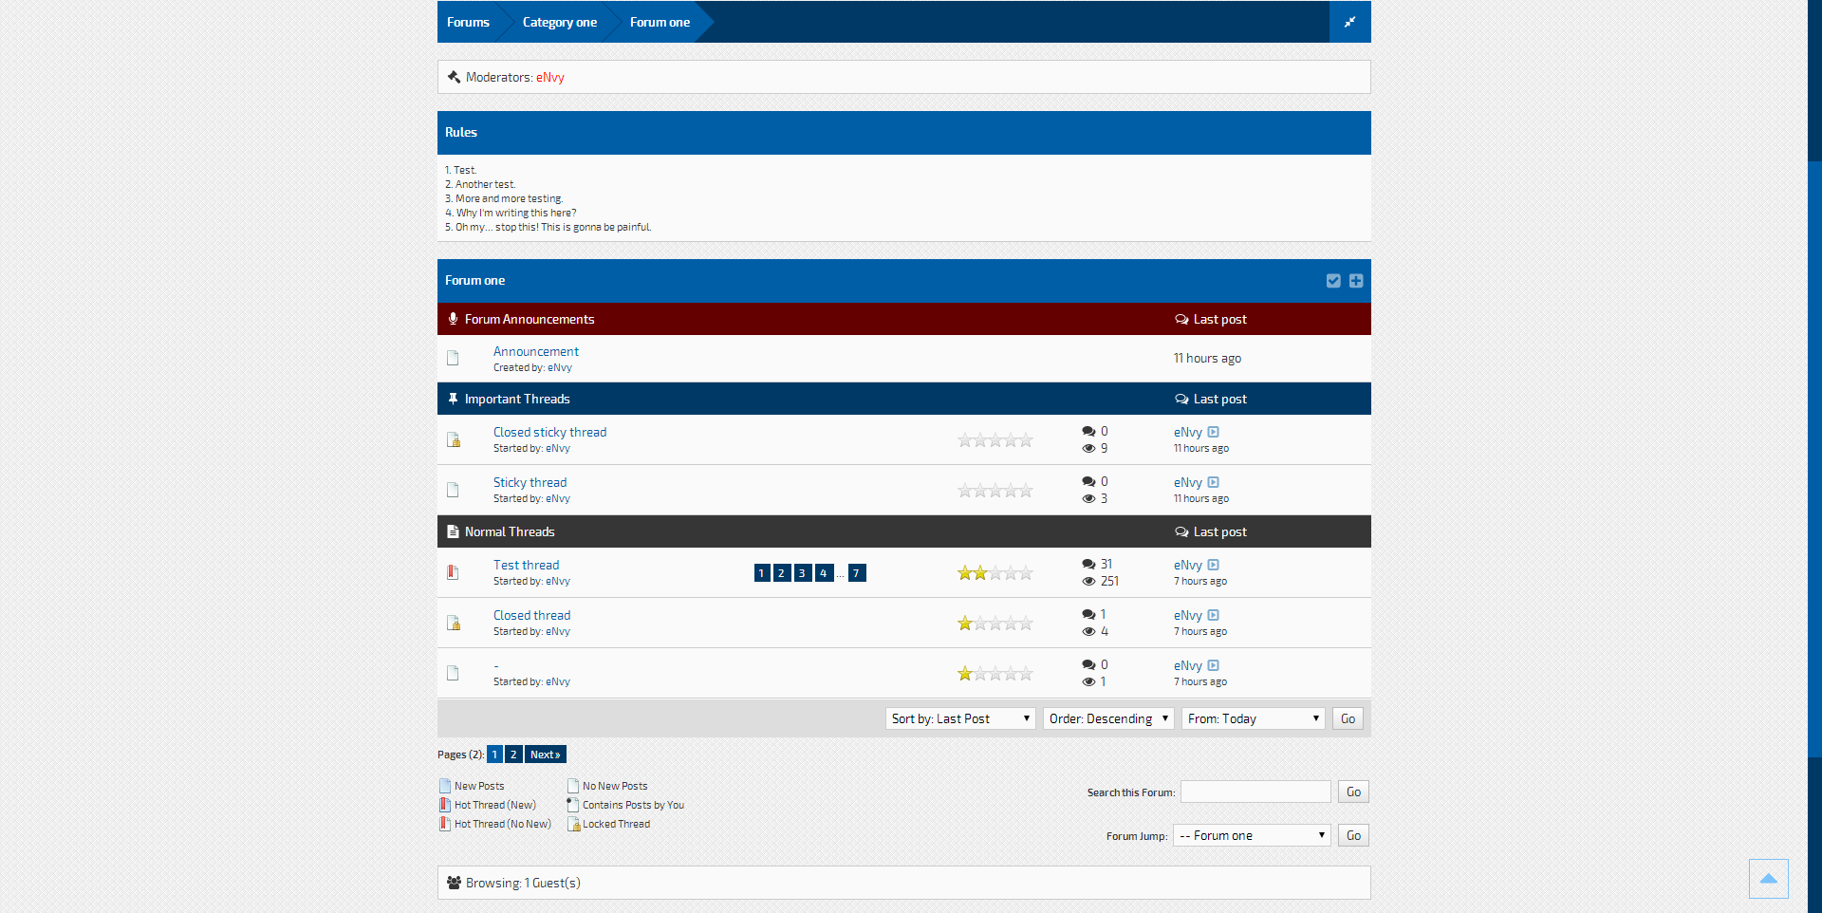The height and width of the screenshot is (913, 1822).
Task: Click the plus icon in Forum one header
Action: coord(1356,281)
